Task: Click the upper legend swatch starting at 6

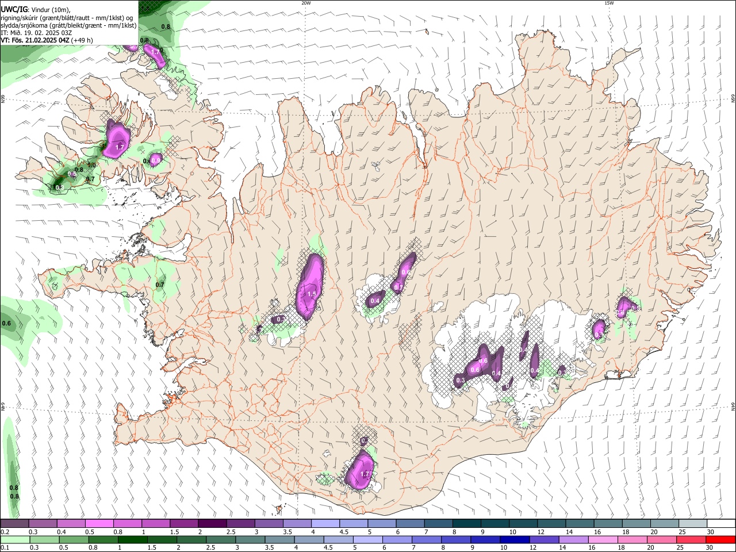Action: pyautogui.click(x=411, y=524)
